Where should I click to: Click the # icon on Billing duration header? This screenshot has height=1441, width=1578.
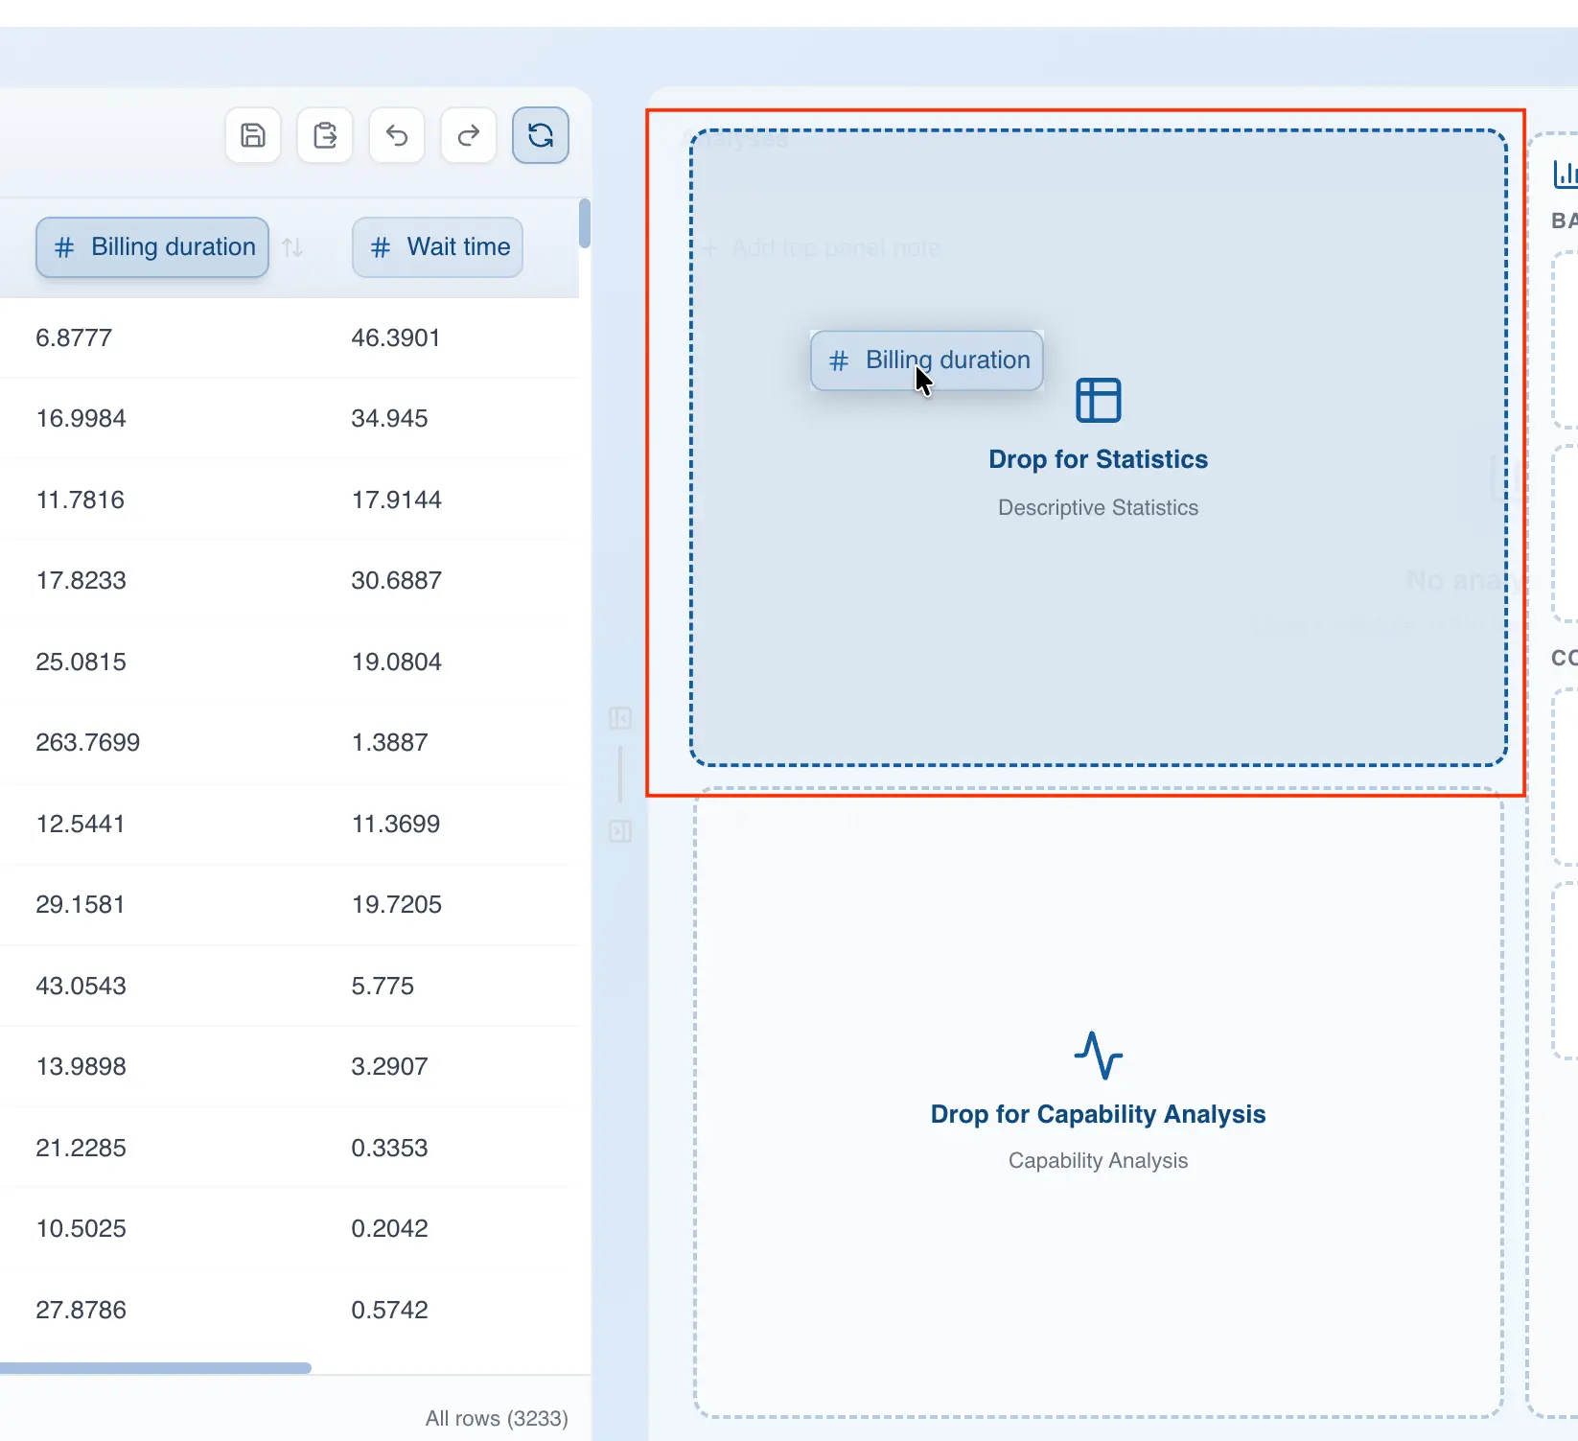coord(63,247)
